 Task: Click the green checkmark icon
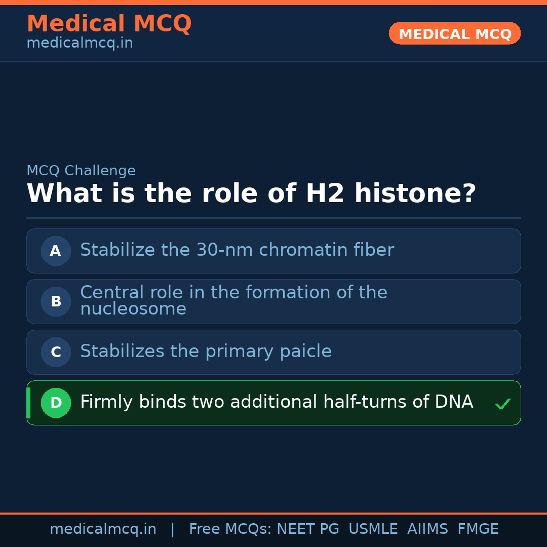click(x=502, y=404)
